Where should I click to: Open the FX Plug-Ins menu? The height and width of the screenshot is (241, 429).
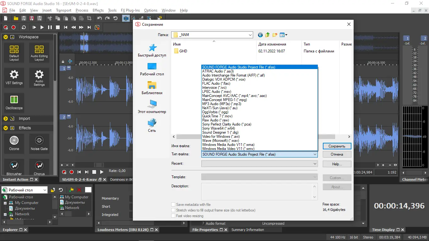click(130, 10)
